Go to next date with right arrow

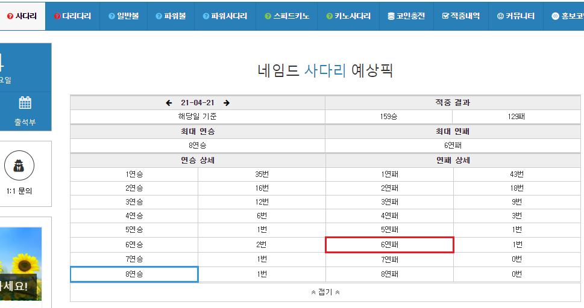pos(227,103)
